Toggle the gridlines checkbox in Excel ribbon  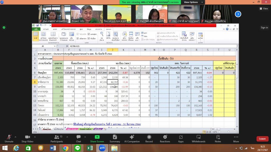(x=78, y=38)
